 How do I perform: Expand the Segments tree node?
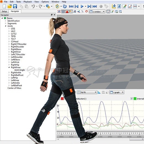coord(6,23)
